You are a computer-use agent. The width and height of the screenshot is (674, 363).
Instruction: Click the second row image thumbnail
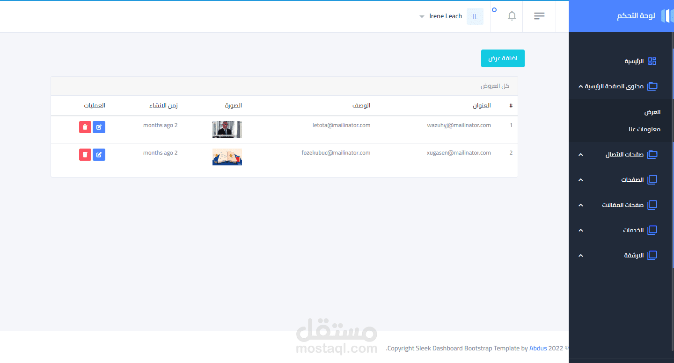[x=227, y=157]
